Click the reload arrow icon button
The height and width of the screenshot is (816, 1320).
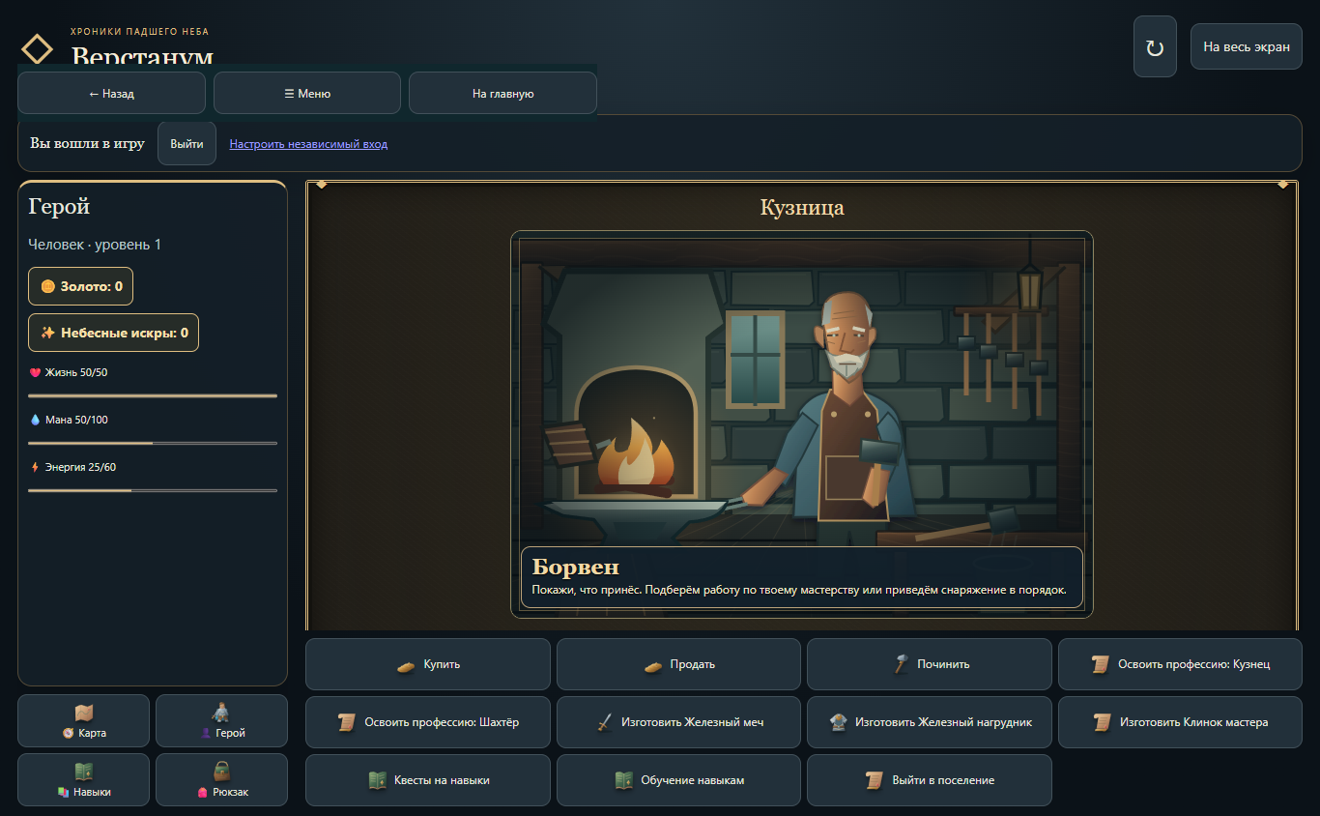pyautogui.click(x=1155, y=46)
